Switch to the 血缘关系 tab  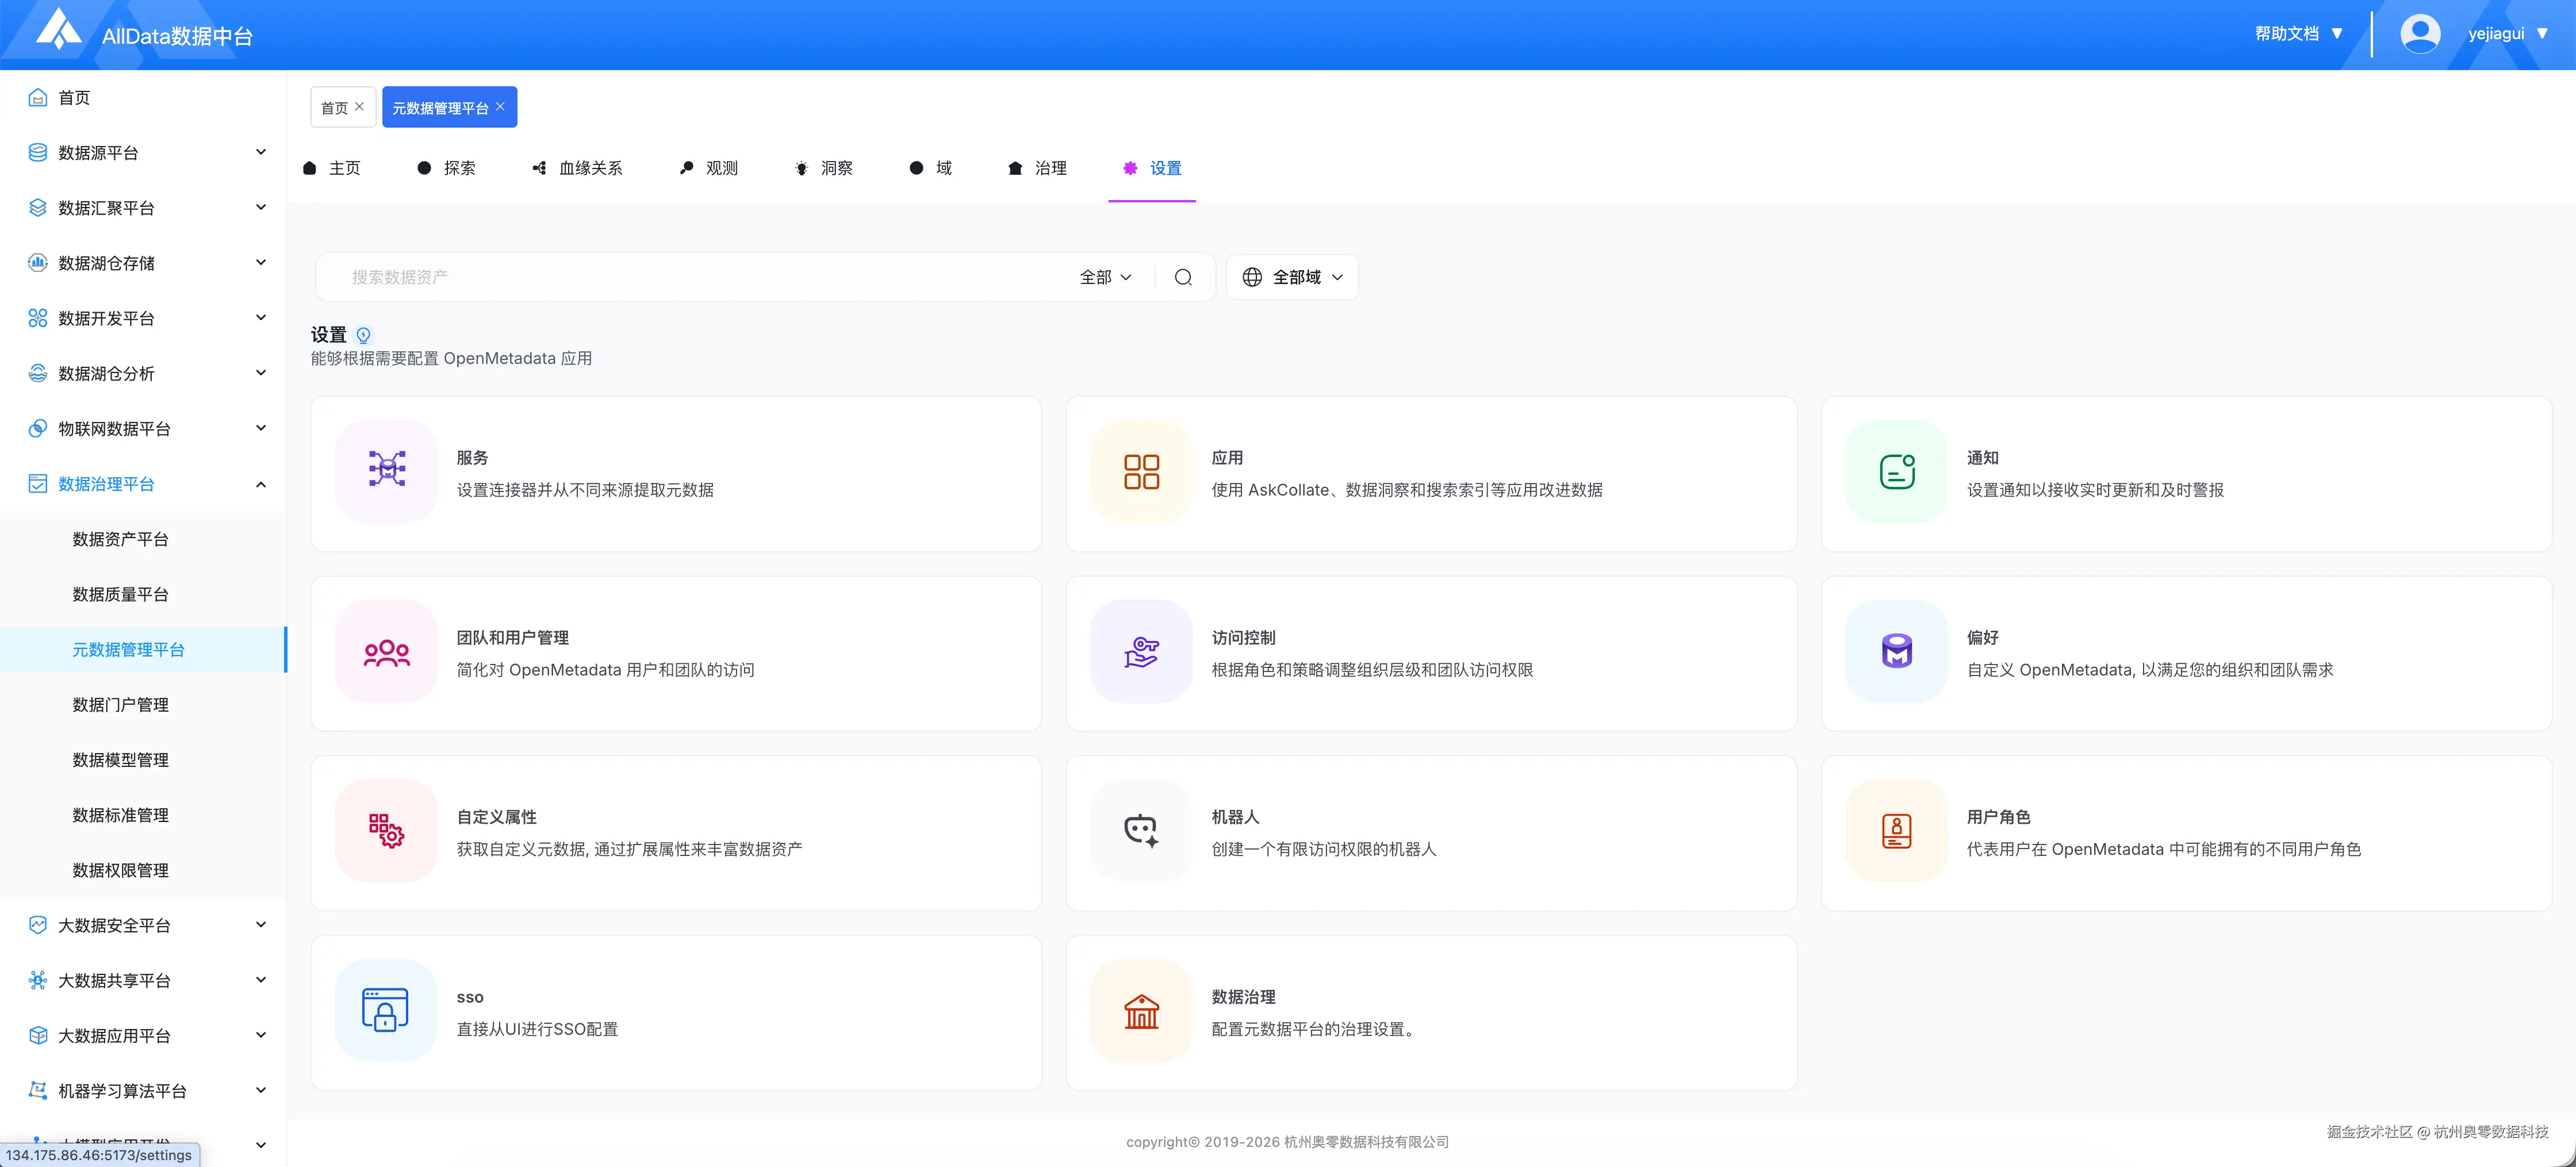pos(578,168)
